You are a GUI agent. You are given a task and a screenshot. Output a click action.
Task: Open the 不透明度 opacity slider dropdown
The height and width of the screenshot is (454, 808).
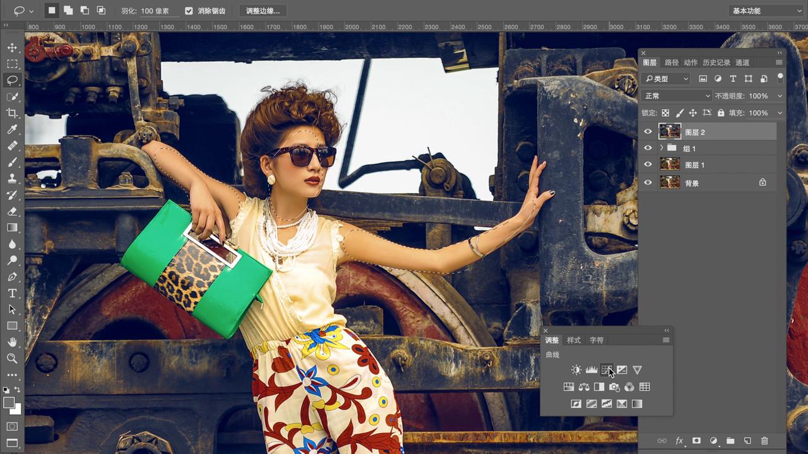pos(780,96)
